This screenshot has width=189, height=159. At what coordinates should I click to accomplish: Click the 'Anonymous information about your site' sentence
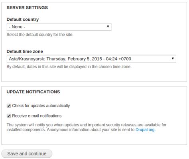(x=101, y=130)
